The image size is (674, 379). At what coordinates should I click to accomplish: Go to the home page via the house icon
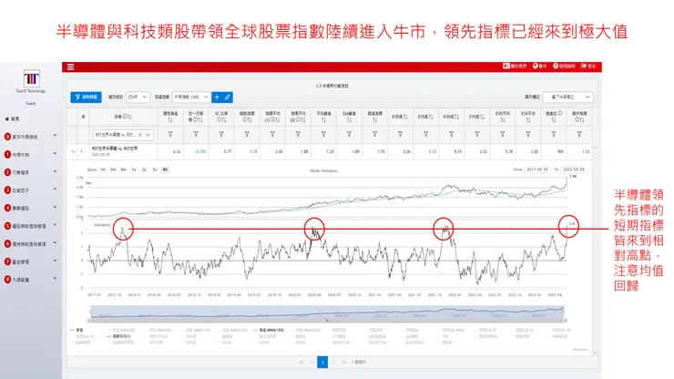coord(7,118)
